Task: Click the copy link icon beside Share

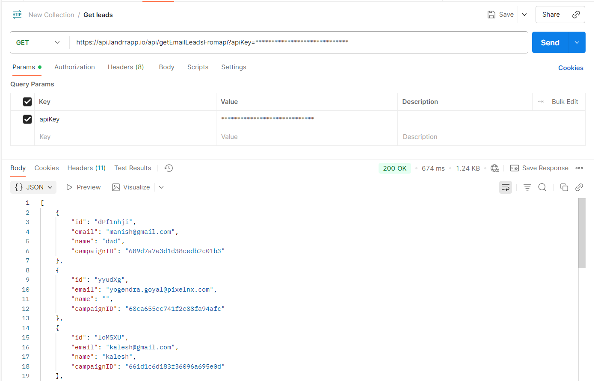Action: pos(576,15)
